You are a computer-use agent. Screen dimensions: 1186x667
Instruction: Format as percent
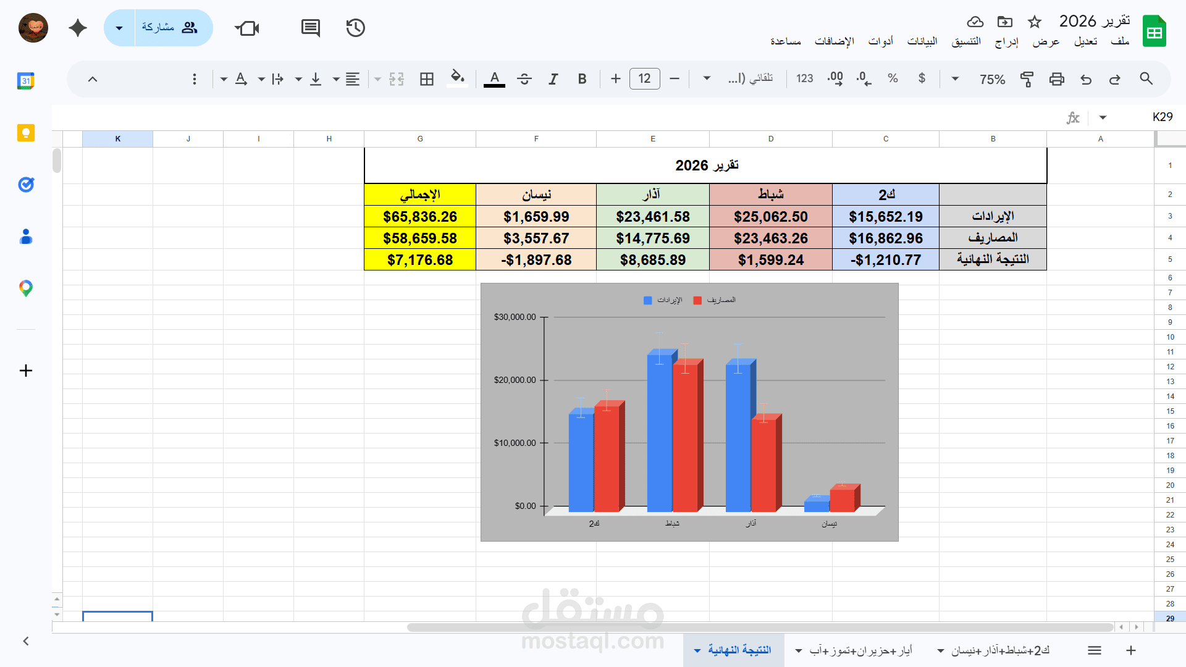[x=893, y=78]
